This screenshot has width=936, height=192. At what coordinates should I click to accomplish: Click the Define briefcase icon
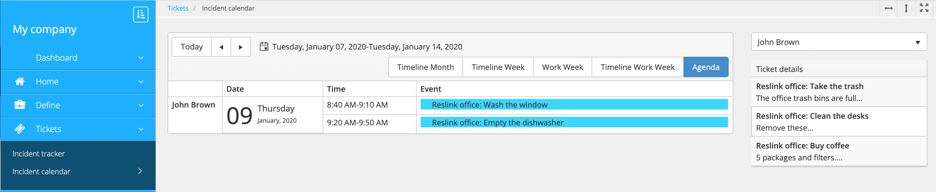(x=20, y=105)
